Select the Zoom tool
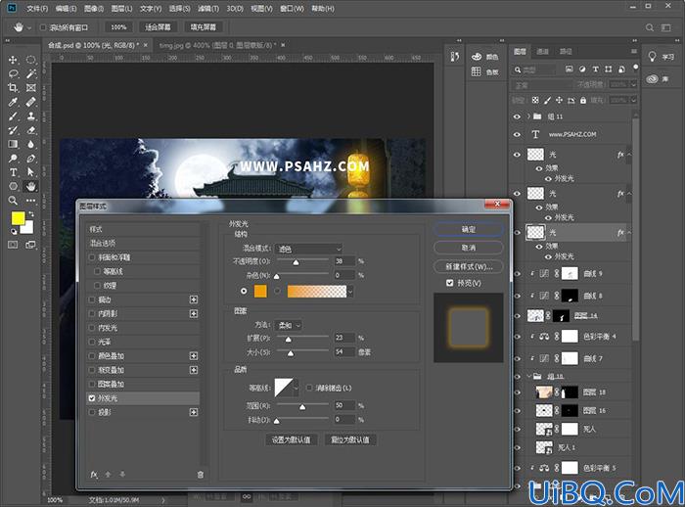Image resolution: width=685 pixels, height=507 pixels. coord(13,201)
